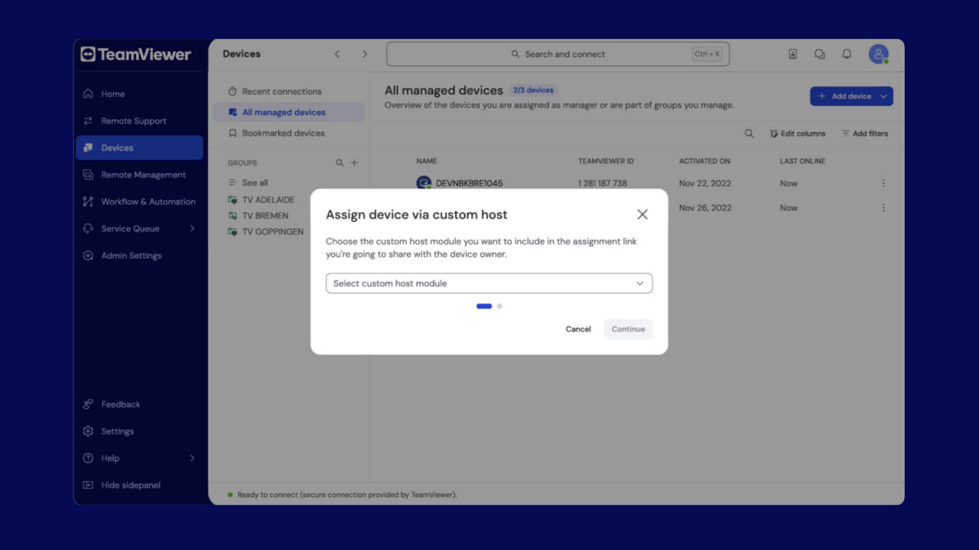Expand the Service Queue chevron
979x550 pixels.
click(192, 228)
